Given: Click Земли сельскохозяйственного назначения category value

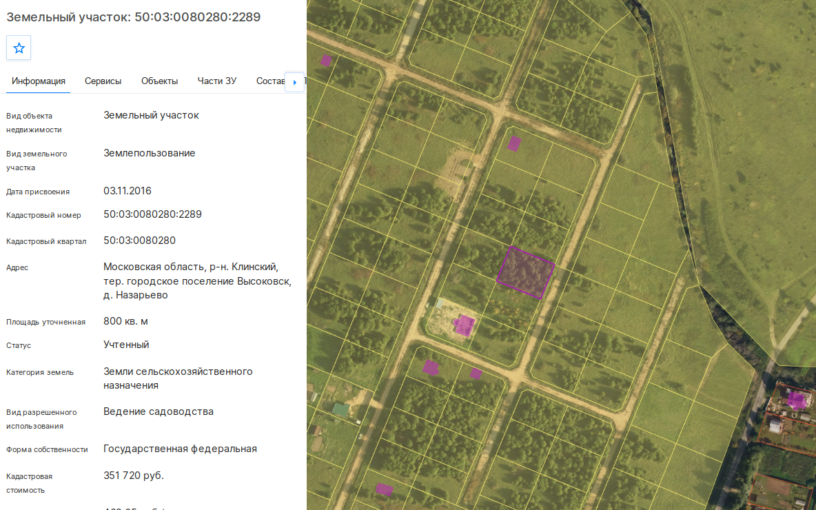Looking at the screenshot, I should pyautogui.click(x=178, y=378).
